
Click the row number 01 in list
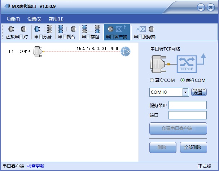coord(11,52)
